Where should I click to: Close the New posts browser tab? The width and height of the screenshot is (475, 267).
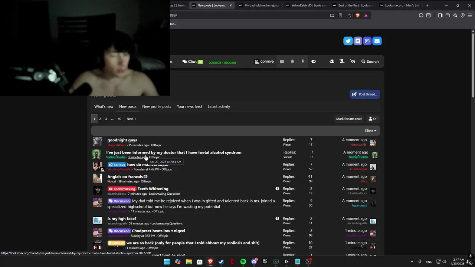231,6
